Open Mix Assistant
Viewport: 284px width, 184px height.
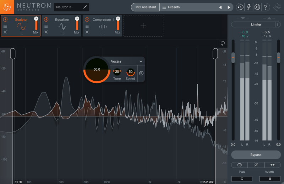[x=146, y=7]
